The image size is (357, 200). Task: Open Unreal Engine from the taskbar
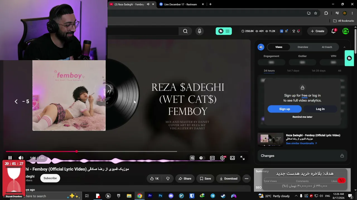[108, 196]
